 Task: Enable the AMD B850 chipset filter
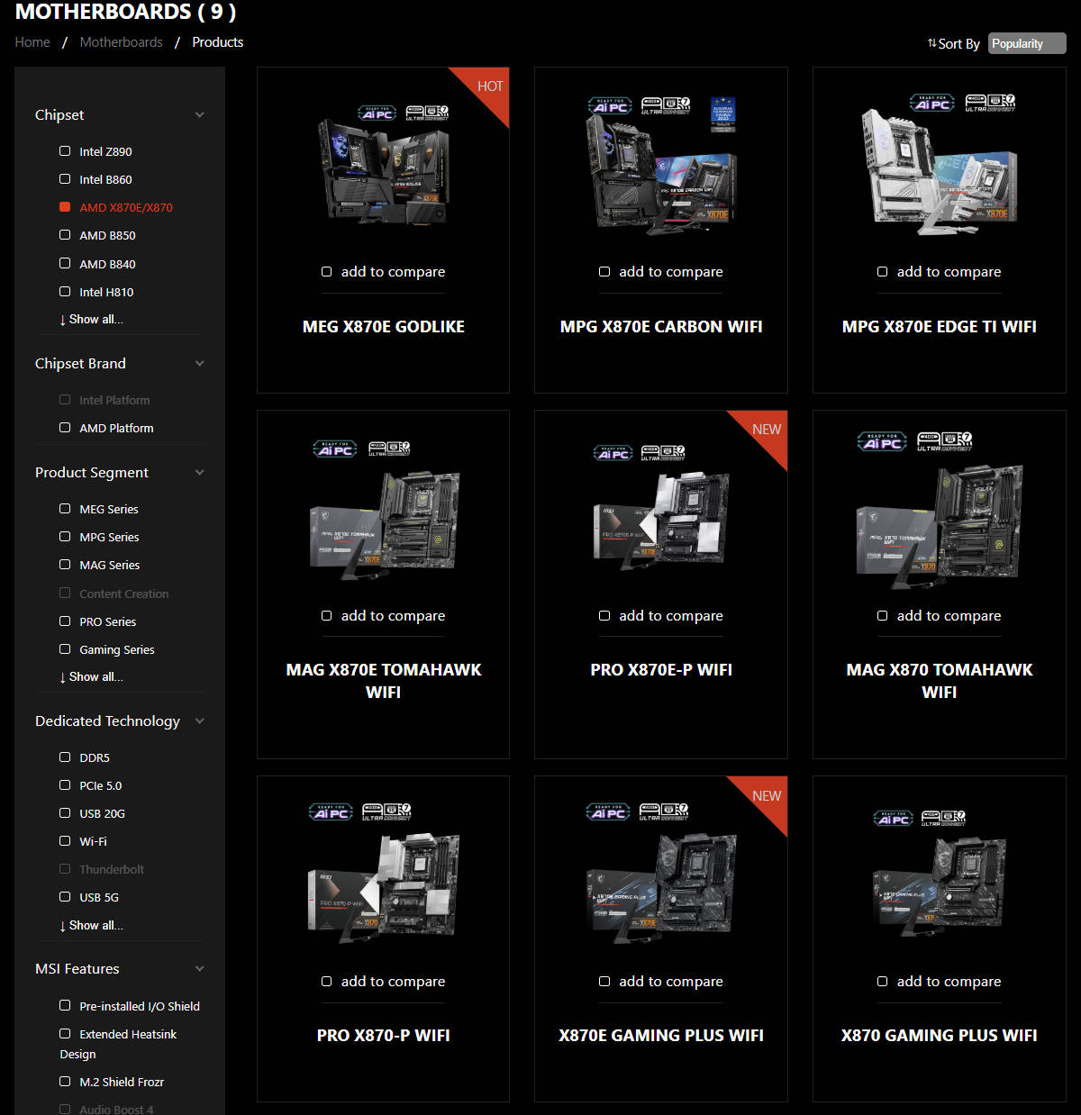click(65, 235)
